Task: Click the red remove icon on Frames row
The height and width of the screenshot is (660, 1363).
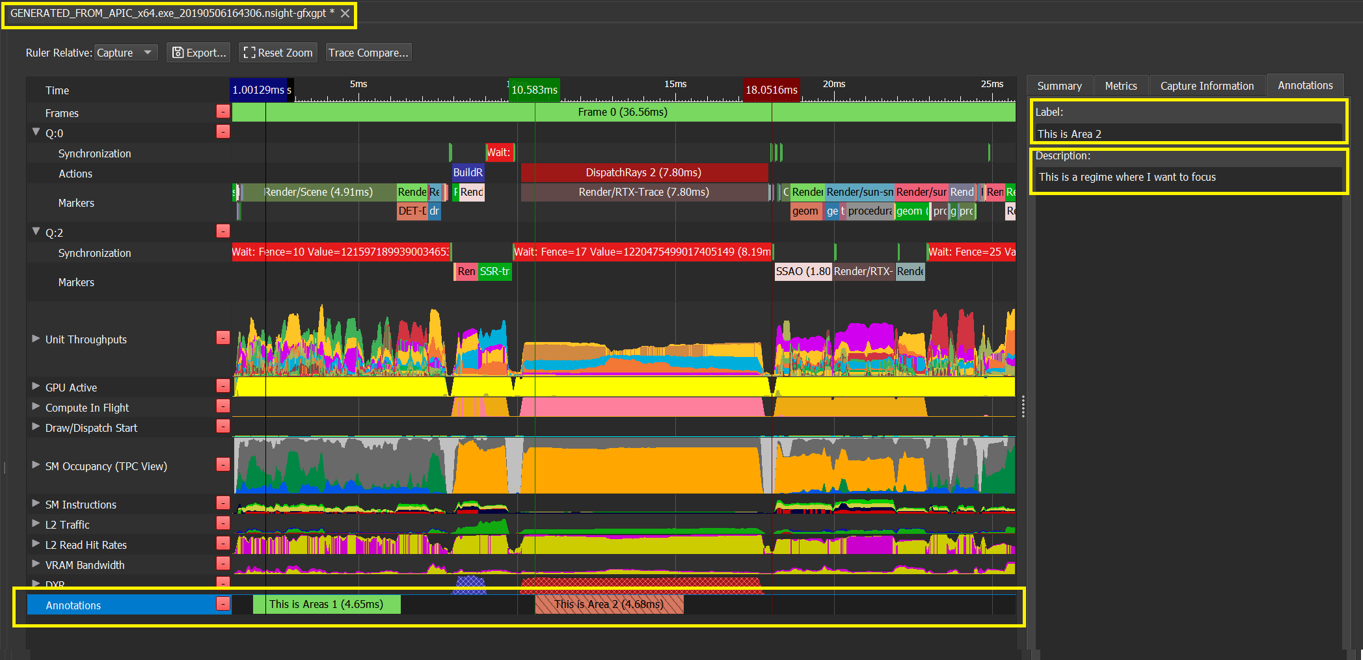Action: (223, 112)
